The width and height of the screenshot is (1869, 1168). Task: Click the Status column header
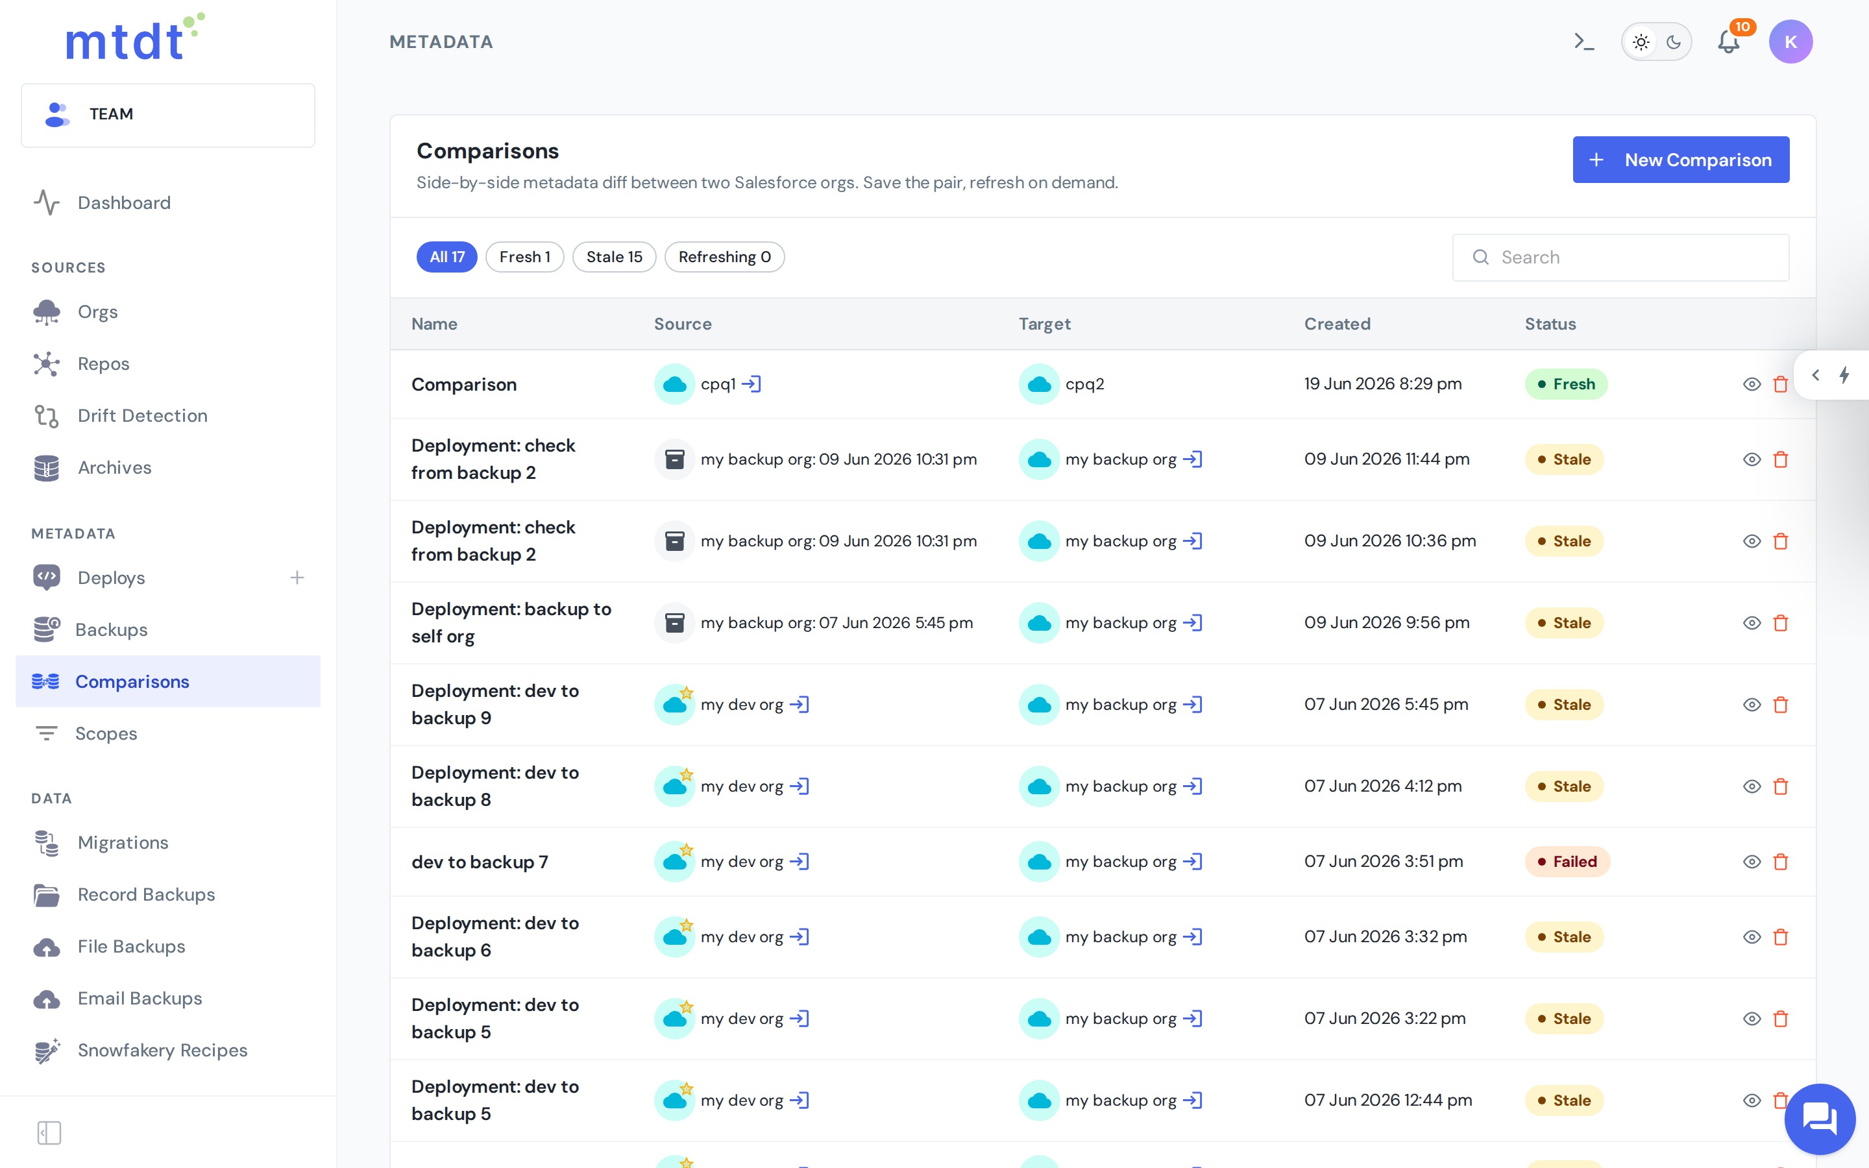(x=1550, y=324)
